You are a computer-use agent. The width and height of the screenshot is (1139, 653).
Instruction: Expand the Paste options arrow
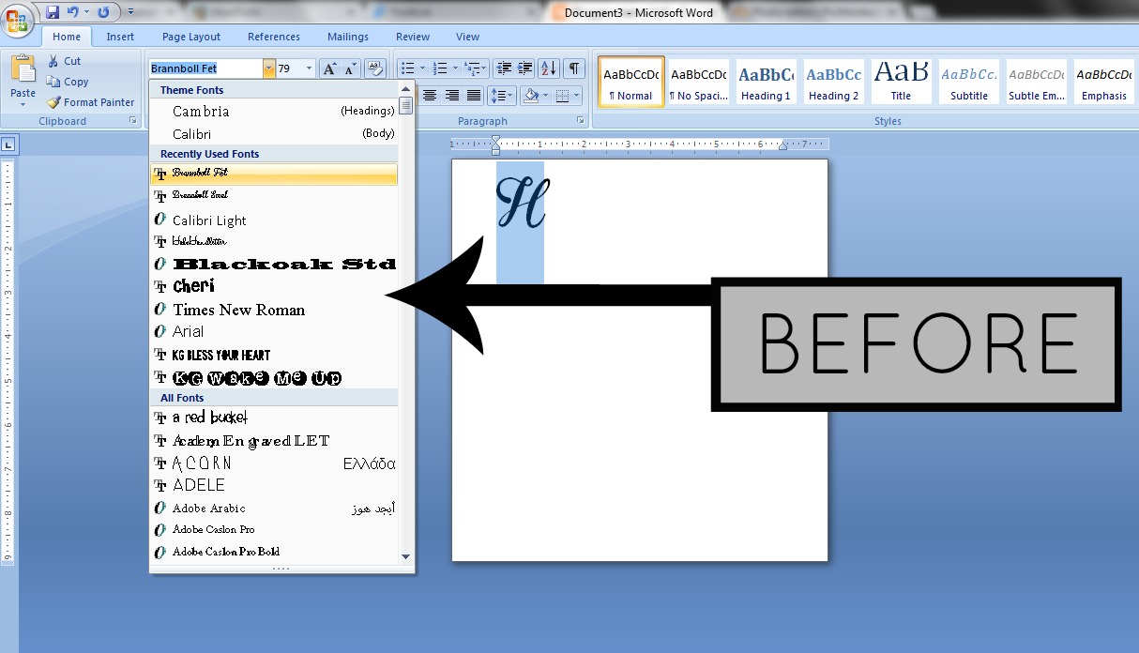(x=23, y=104)
